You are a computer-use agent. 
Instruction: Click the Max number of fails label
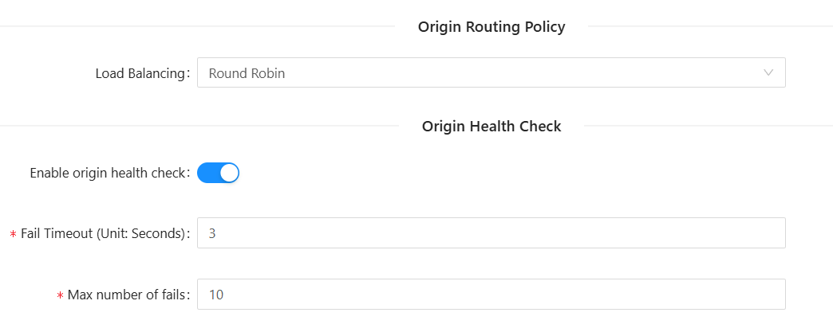click(x=128, y=295)
